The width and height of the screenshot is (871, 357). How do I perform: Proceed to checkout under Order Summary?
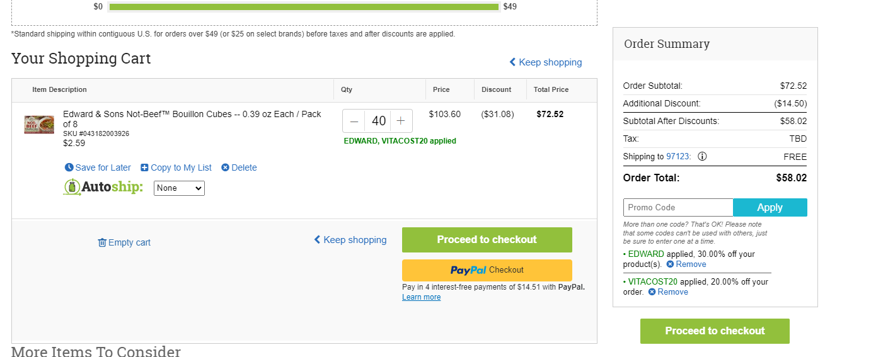coord(715,331)
